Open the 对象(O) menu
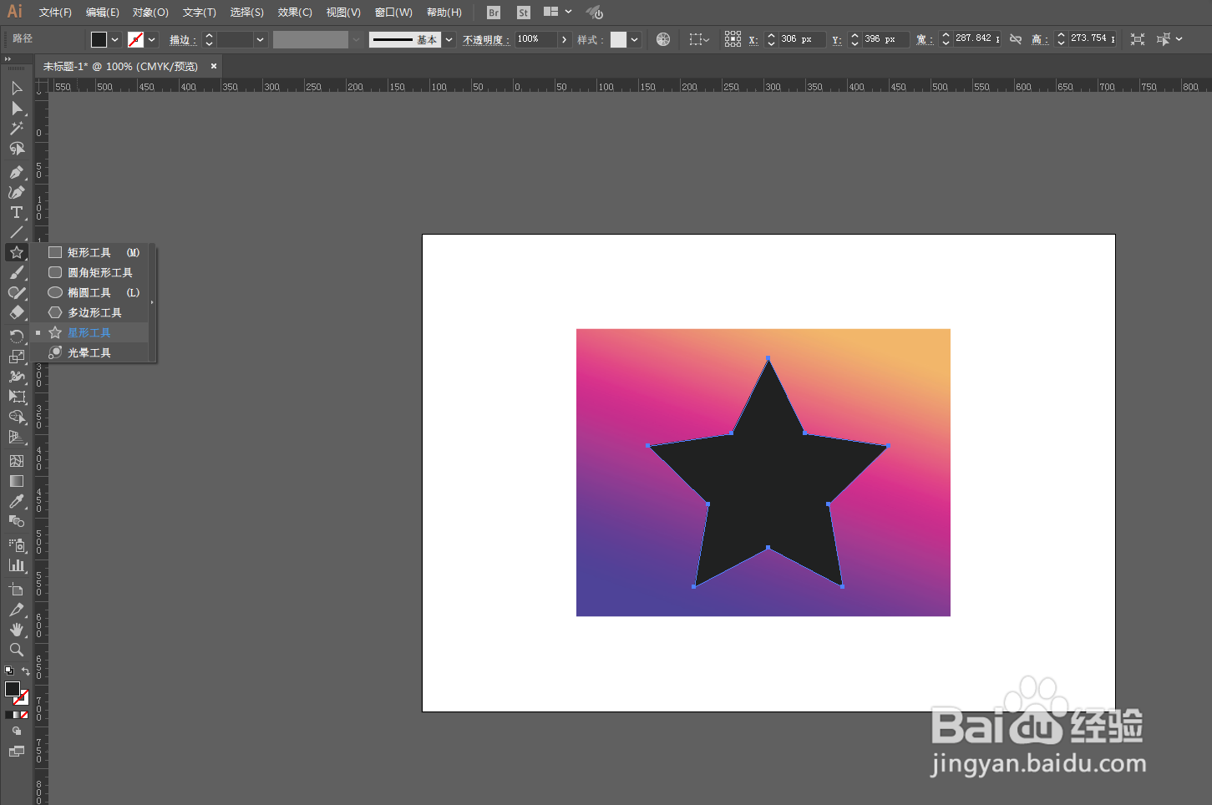This screenshot has height=805, width=1212. [150, 13]
